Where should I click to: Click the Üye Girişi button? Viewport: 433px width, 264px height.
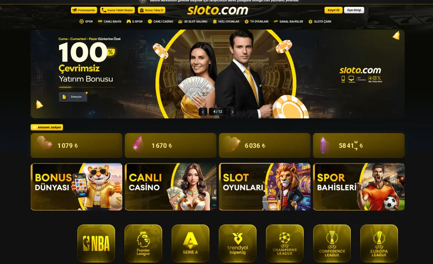click(354, 10)
